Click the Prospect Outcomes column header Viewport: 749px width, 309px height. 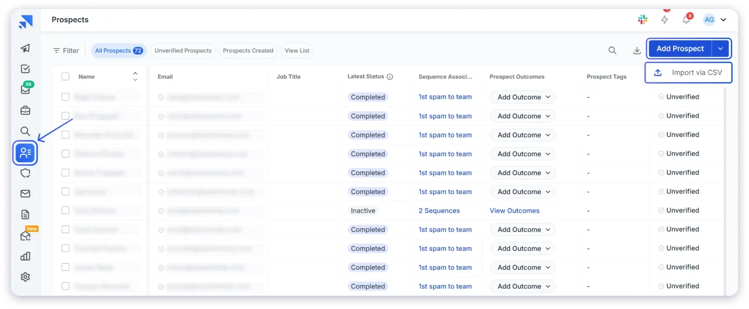pyautogui.click(x=517, y=77)
